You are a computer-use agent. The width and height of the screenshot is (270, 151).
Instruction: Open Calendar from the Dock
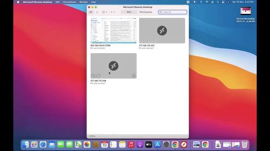pyautogui.click(x=105, y=144)
